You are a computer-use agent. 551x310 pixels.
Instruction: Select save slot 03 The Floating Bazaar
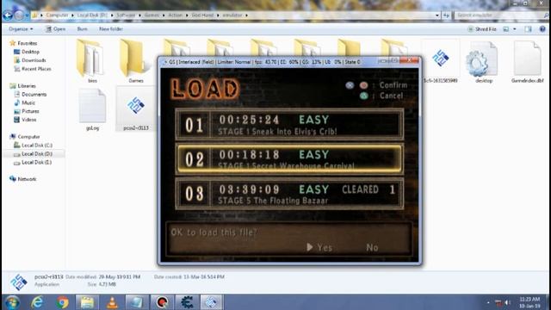289,194
